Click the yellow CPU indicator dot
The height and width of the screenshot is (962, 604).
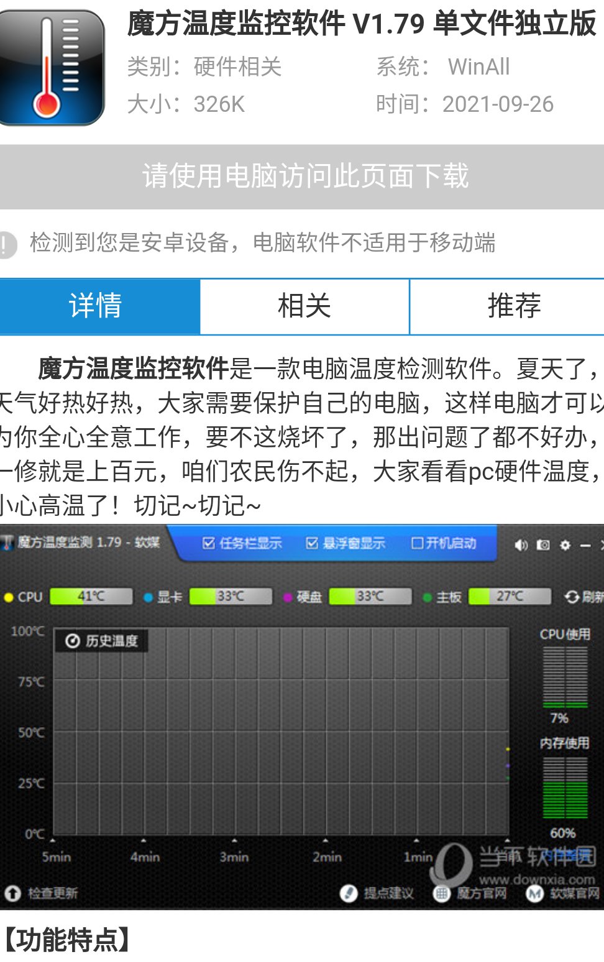click(9, 597)
